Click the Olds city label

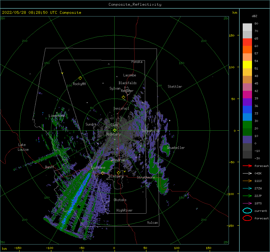coord(114,125)
